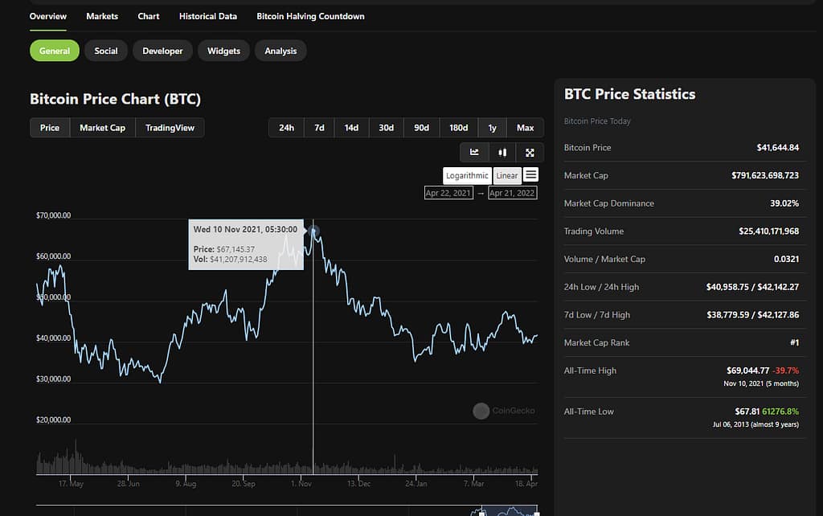Open the Markets tab
This screenshot has height=516, width=823.
click(102, 16)
